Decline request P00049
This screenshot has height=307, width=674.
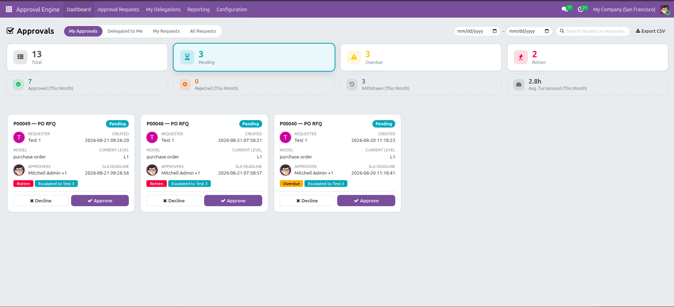[41, 201]
